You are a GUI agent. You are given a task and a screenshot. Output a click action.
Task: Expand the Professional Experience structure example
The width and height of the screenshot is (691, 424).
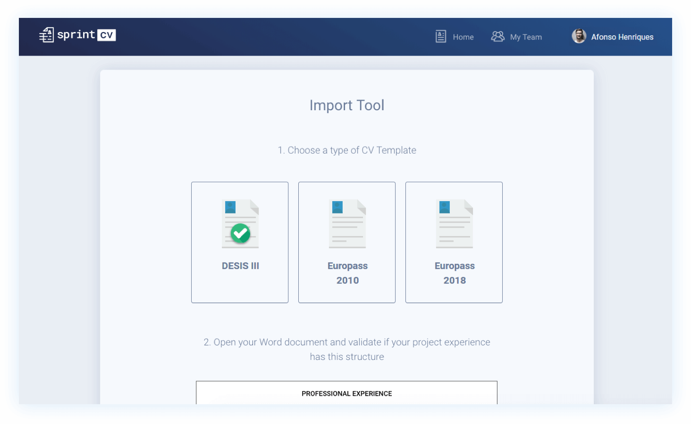(x=346, y=393)
